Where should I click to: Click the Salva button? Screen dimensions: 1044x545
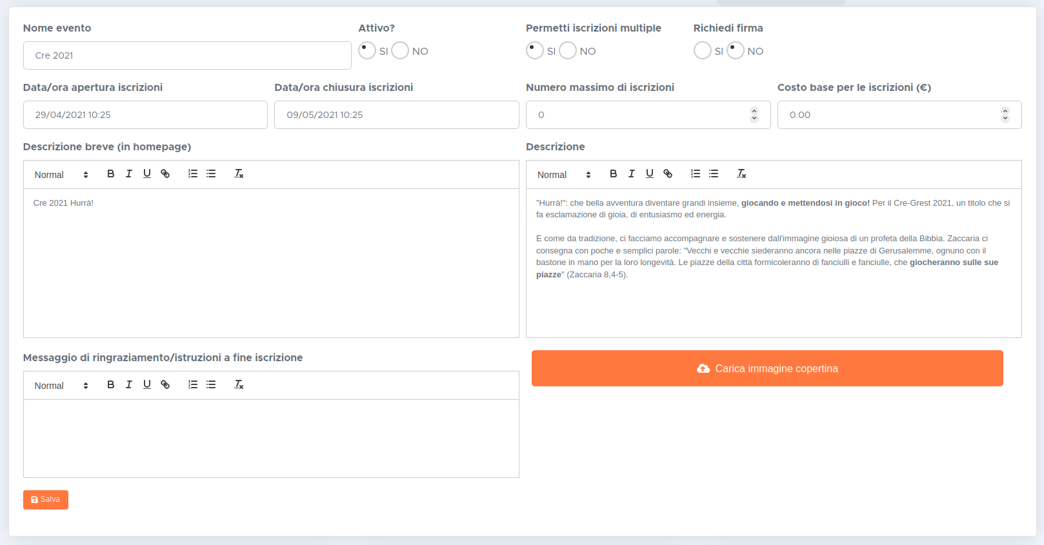coord(46,500)
